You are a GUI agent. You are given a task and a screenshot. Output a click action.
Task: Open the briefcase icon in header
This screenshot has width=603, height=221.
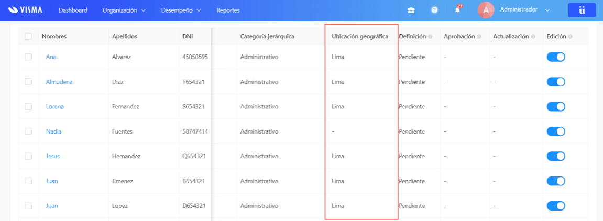pyautogui.click(x=411, y=10)
